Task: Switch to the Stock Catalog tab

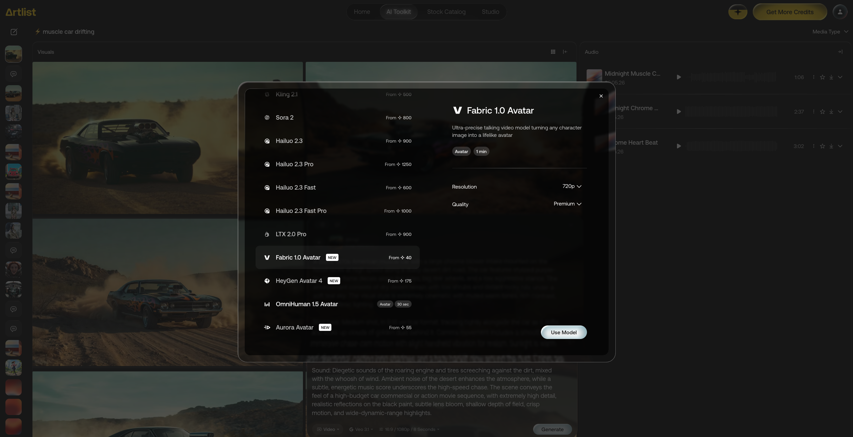Action: pos(446,12)
